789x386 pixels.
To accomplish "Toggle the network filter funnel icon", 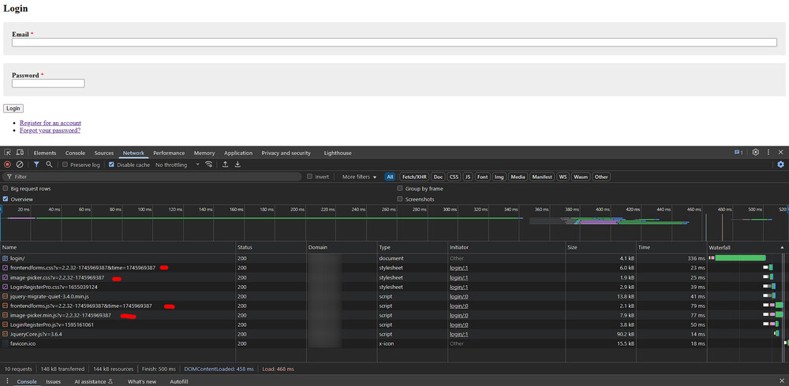I will pos(36,165).
